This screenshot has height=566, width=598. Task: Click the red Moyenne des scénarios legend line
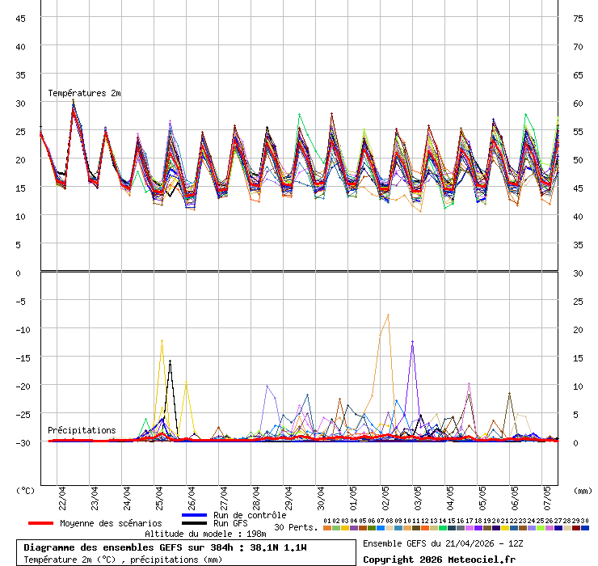coord(40,523)
